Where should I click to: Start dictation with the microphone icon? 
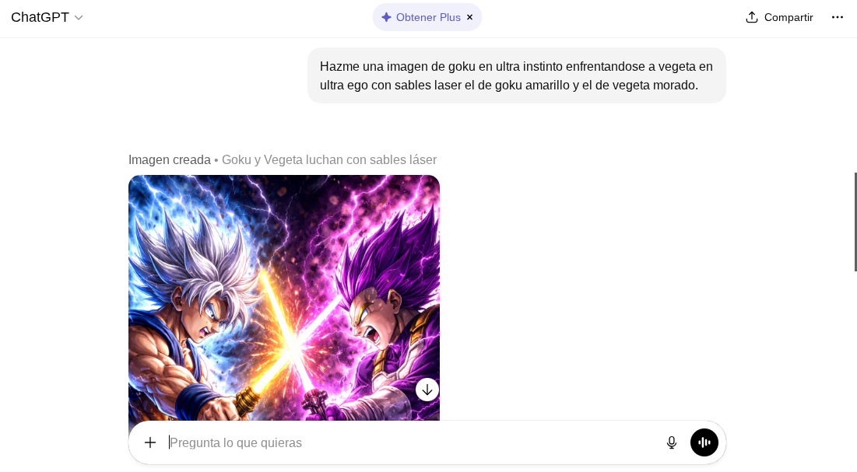672,442
